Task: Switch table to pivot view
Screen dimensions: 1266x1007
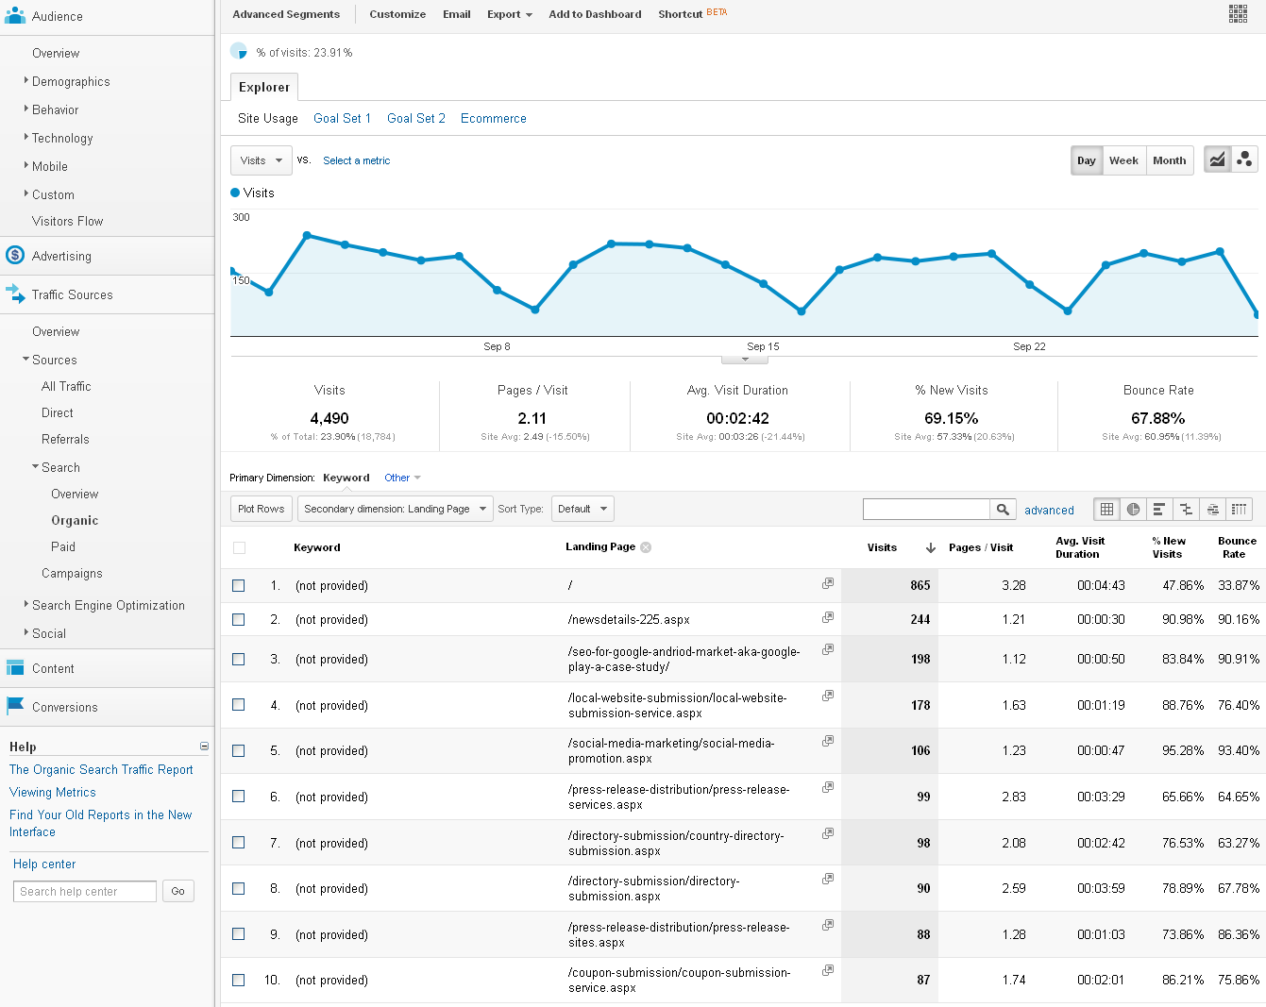Action: pyautogui.click(x=1239, y=510)
